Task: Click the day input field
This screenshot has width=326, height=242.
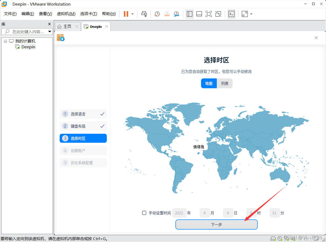Action: [x=228, y=213]
